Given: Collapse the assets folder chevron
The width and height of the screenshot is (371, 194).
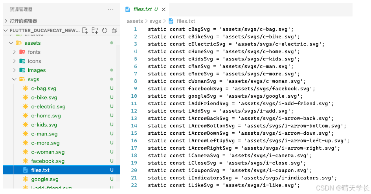Looking at the screenshot, I should click(x=11, y=43).
